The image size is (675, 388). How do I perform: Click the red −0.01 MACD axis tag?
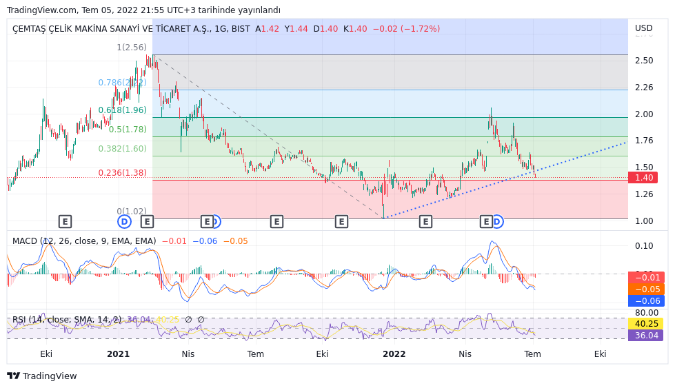tap(646, 278)
